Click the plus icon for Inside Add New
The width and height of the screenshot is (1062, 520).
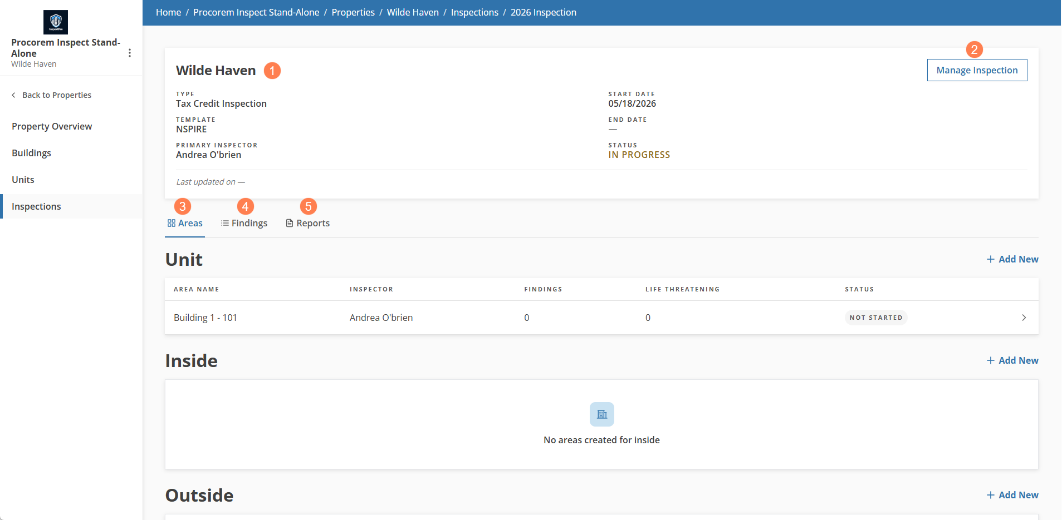coord(991,360)
